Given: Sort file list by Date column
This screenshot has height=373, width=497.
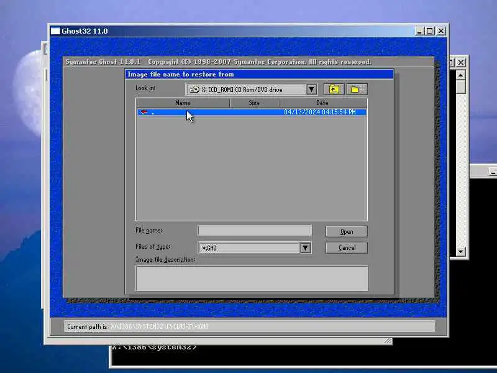Looking at the screenshot, I should 322,103.
